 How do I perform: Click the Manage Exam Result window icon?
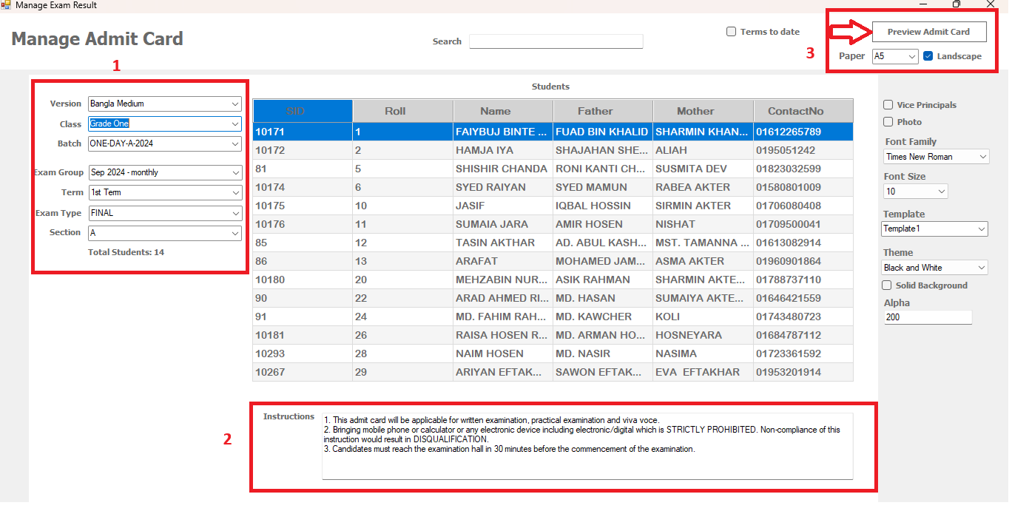[6, 4]
